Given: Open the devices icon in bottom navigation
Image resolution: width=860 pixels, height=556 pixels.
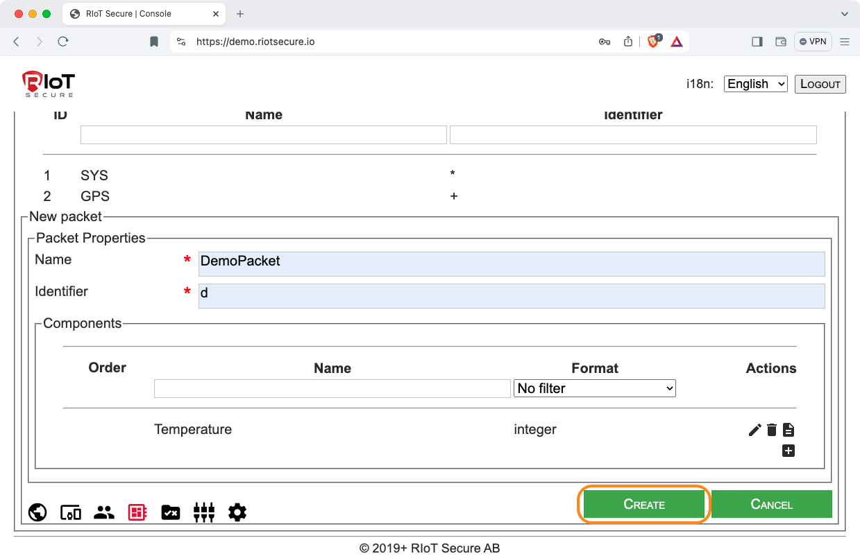Looking at the screenshot, I should click(71, 512).
